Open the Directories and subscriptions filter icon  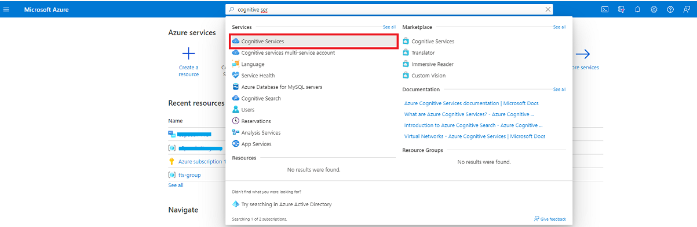click(x=621, y=9)
